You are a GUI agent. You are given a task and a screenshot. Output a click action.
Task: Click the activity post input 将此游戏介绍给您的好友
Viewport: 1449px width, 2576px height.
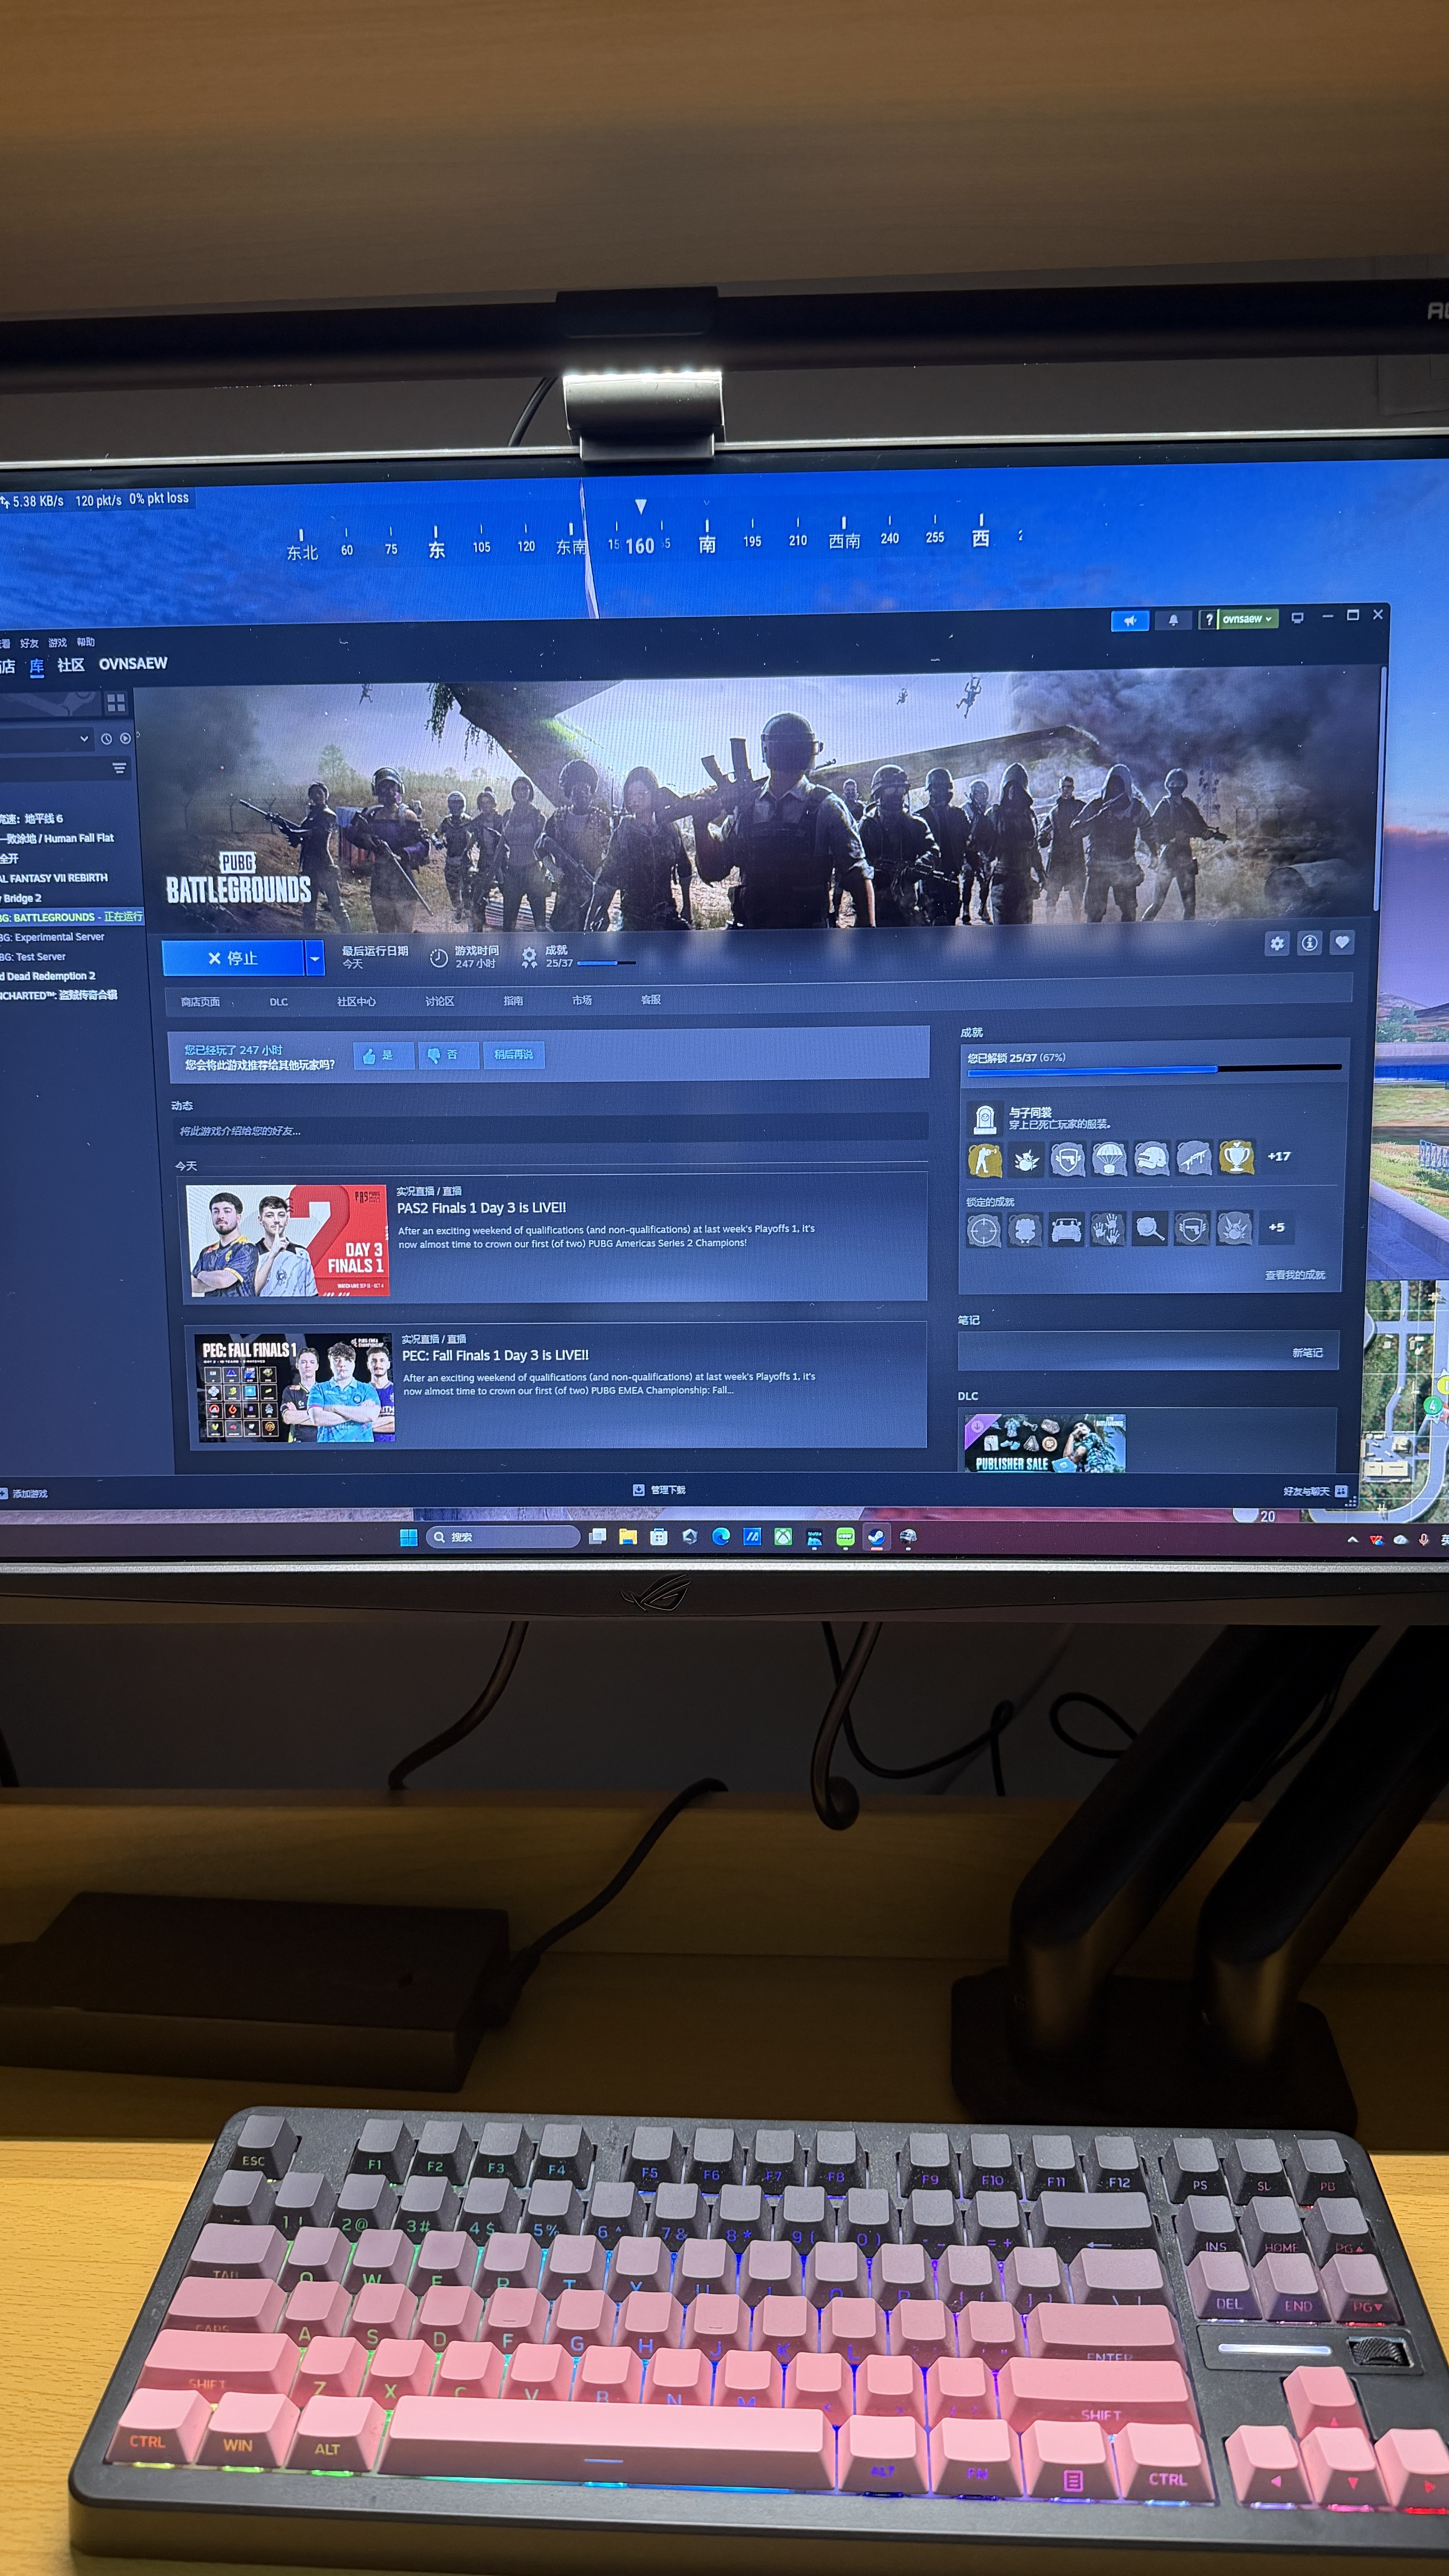coord(550,1131)
